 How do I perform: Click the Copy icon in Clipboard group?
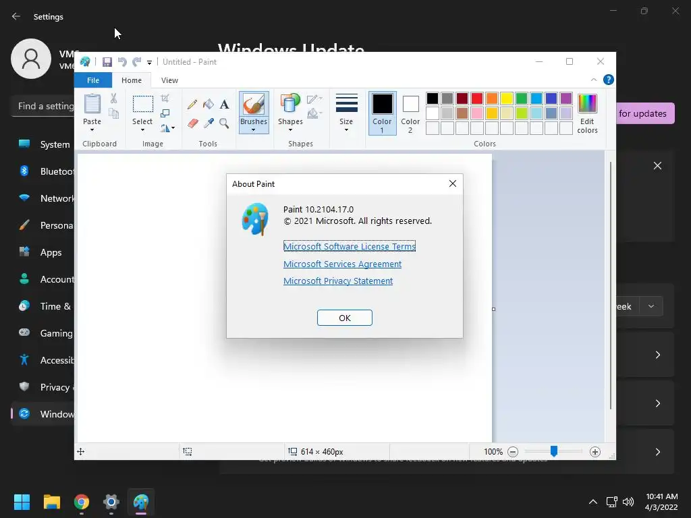(113, 113)
